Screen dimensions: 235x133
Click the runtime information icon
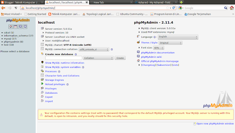42,62
